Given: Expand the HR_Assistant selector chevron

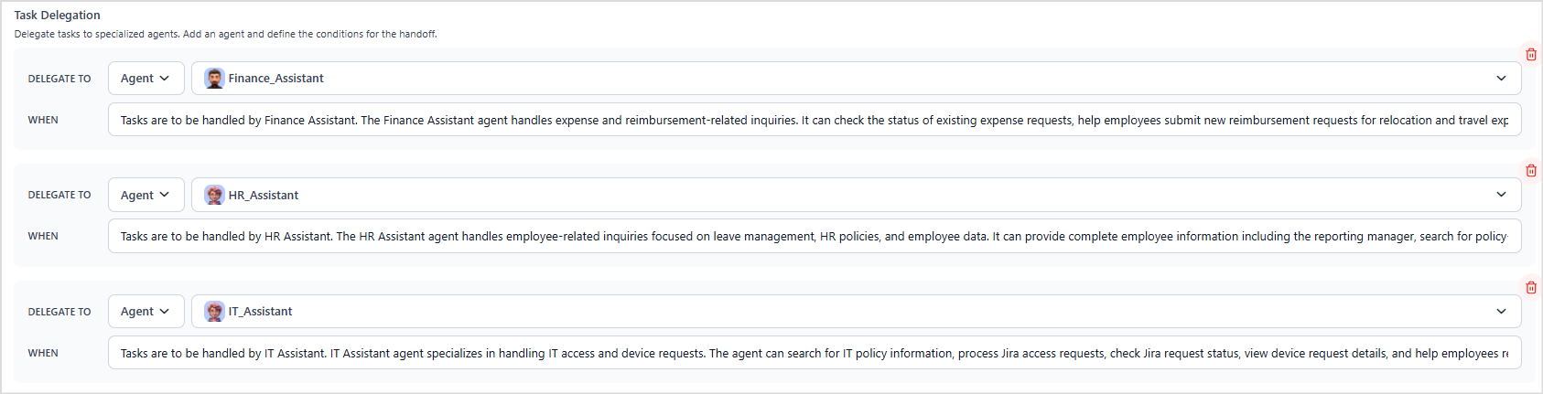Looking at the screenshot, I should point(1501,195).
